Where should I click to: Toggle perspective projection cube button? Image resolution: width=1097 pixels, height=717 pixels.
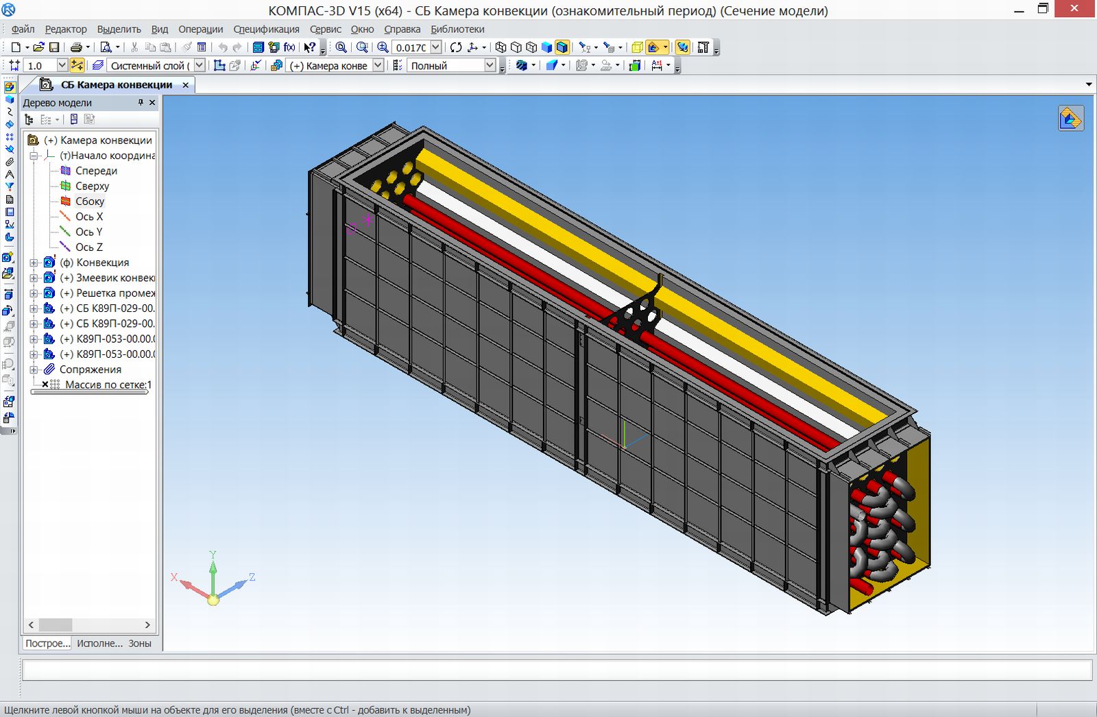(637, 47)
